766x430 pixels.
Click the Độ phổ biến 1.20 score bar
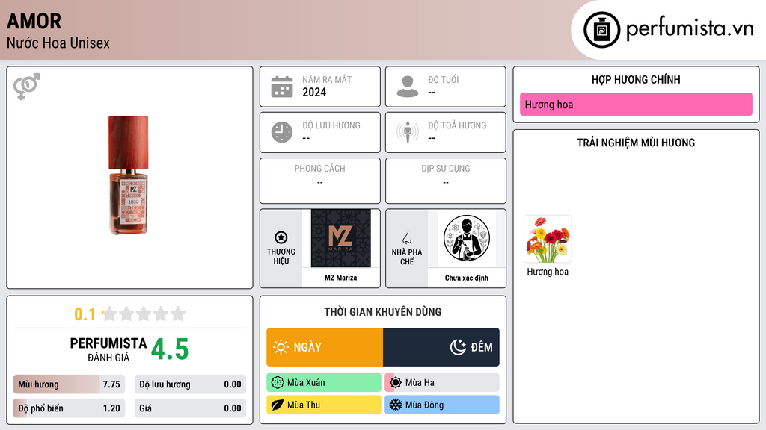click(x=70, y=408)
